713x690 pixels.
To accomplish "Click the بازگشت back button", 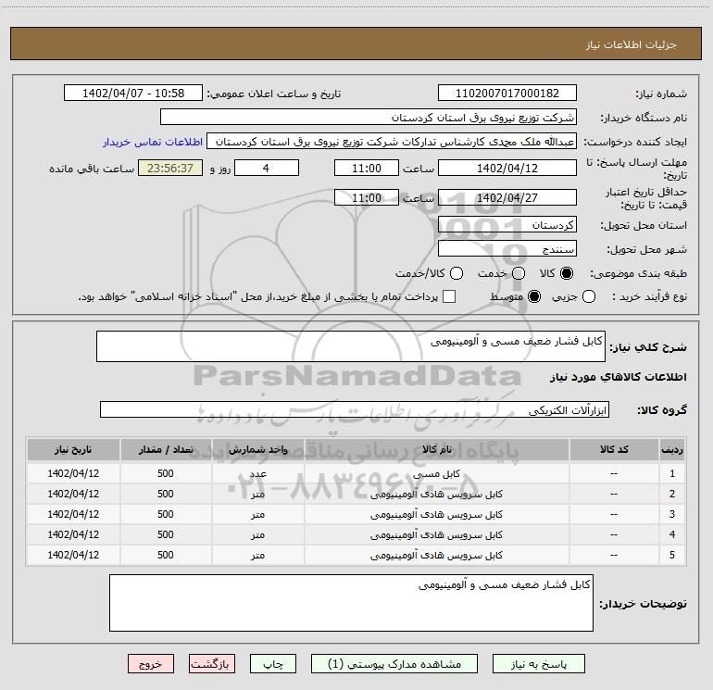I will click(x=212, y=664).
